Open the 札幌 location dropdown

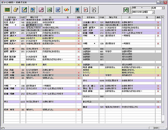(163, 8)
